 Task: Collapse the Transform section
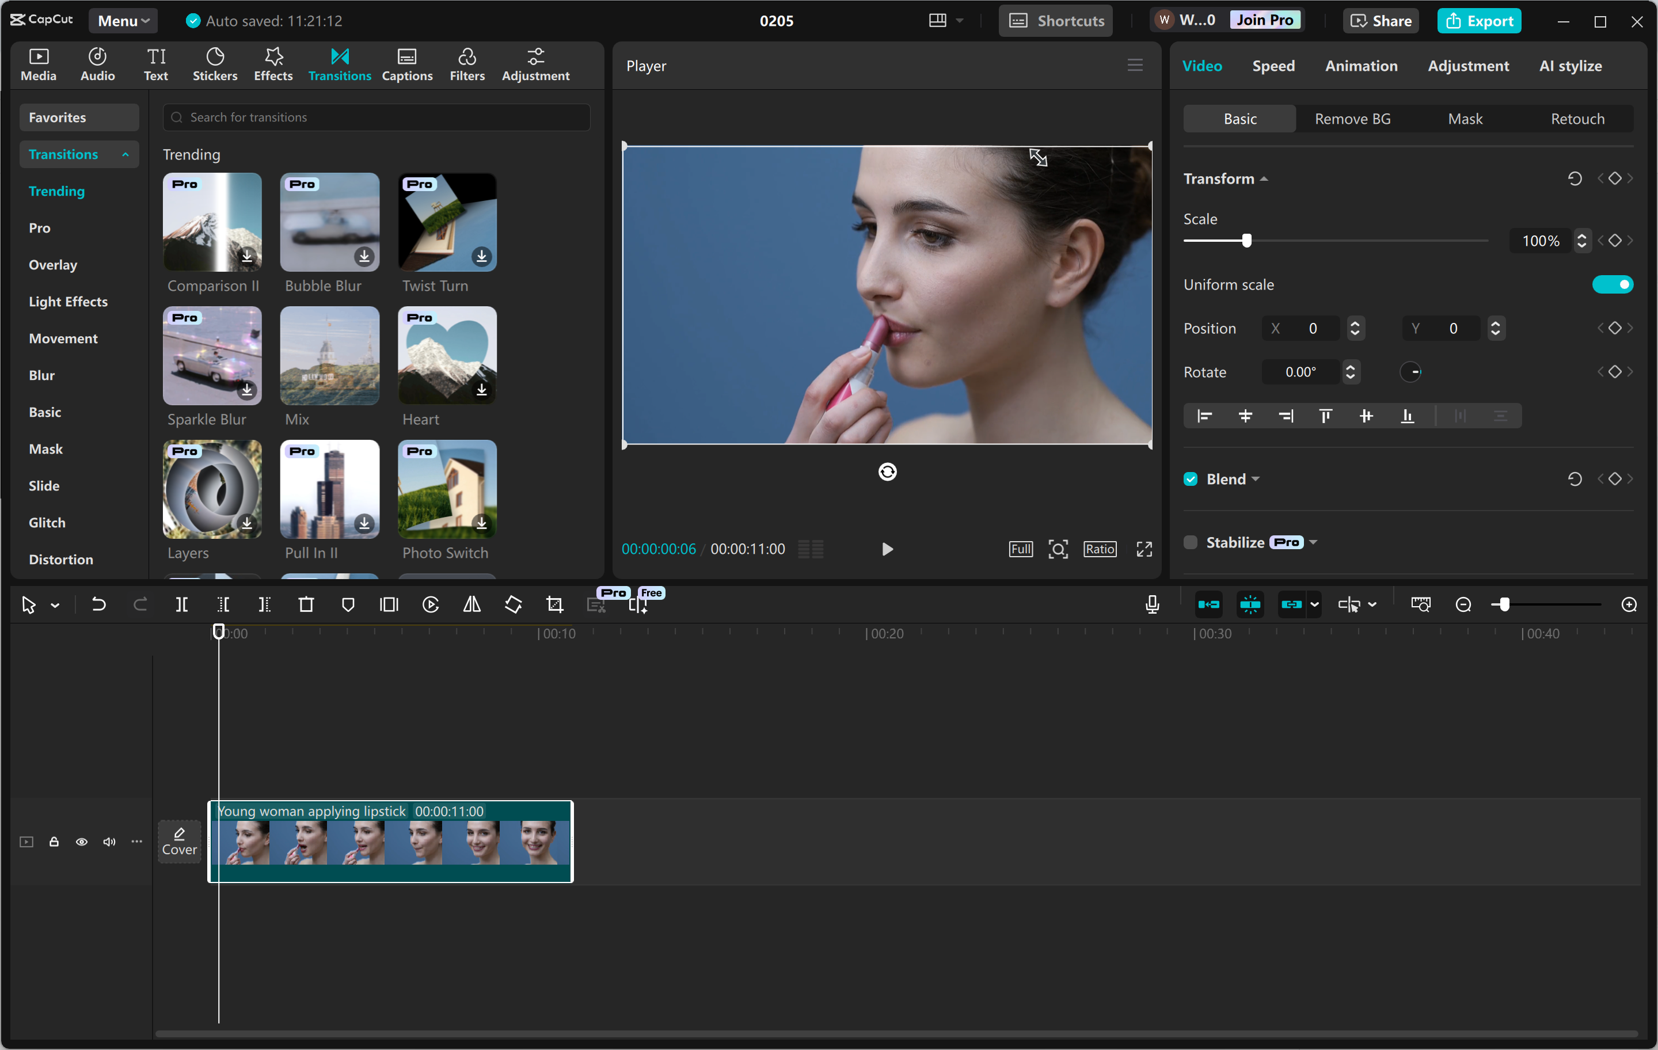tap(1264, 179)
